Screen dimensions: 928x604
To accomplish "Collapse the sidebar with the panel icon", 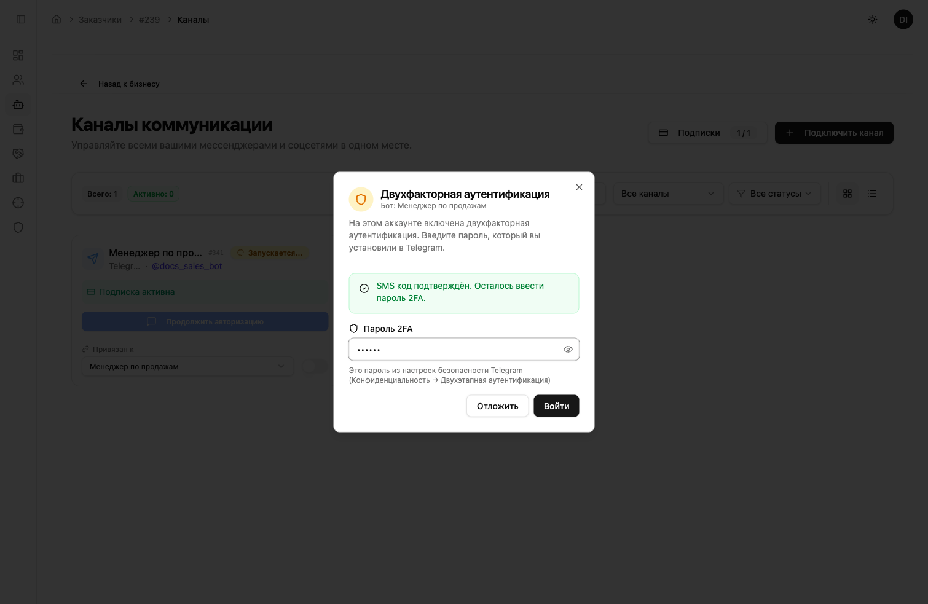I will pos(20,19).
